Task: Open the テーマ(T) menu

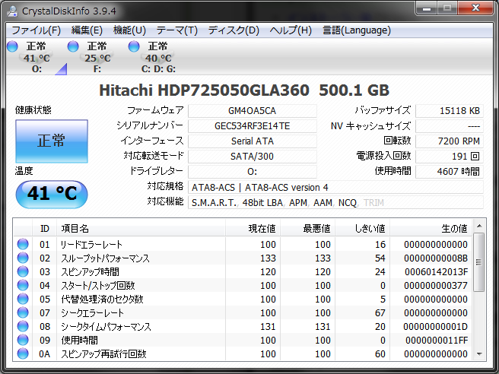Action: [x=177, y=30]
